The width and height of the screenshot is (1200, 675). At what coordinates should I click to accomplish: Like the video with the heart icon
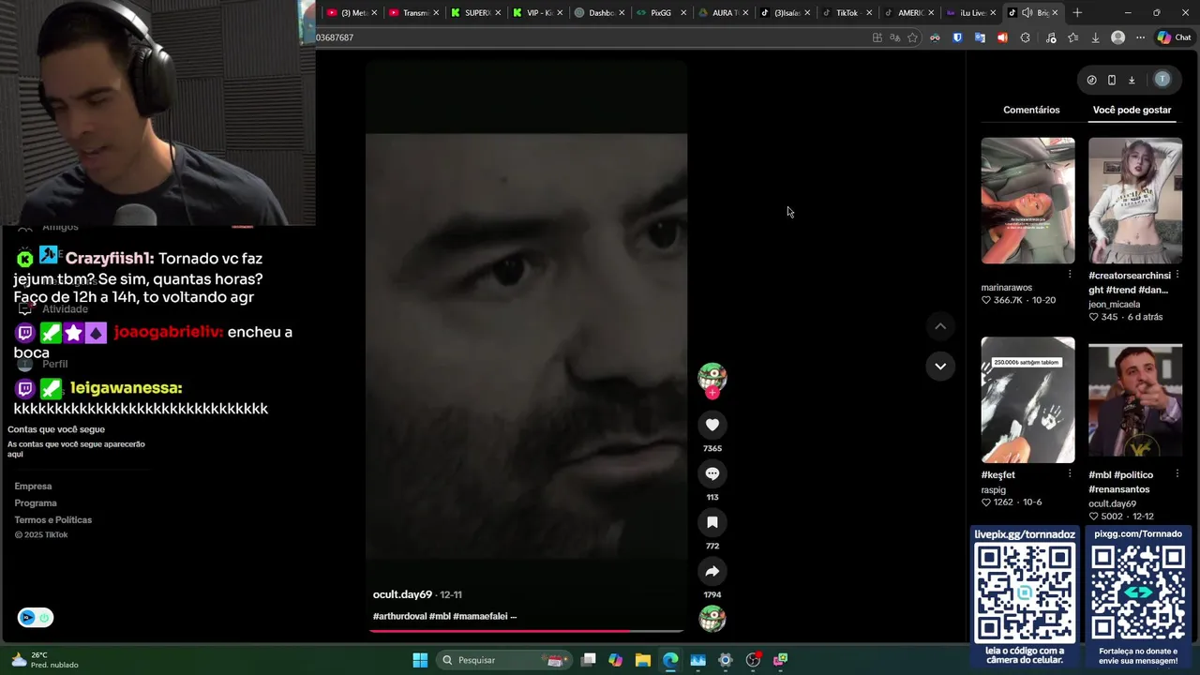click(x=712, y=425)
